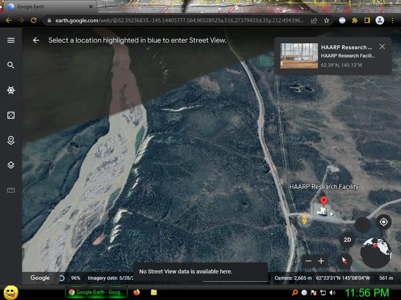This screenshot has width=401, height=300.
Task: Toggle the 2D view button
Action: 347,240
